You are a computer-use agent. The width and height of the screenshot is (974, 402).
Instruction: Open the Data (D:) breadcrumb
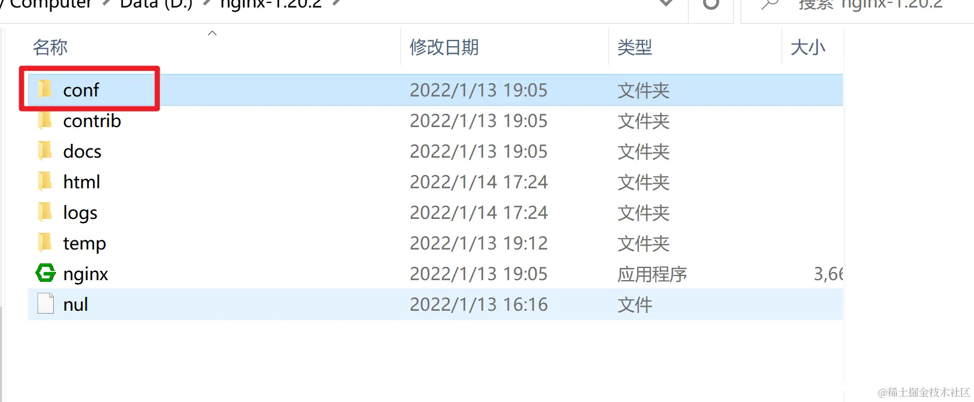(x=156, y=5)
